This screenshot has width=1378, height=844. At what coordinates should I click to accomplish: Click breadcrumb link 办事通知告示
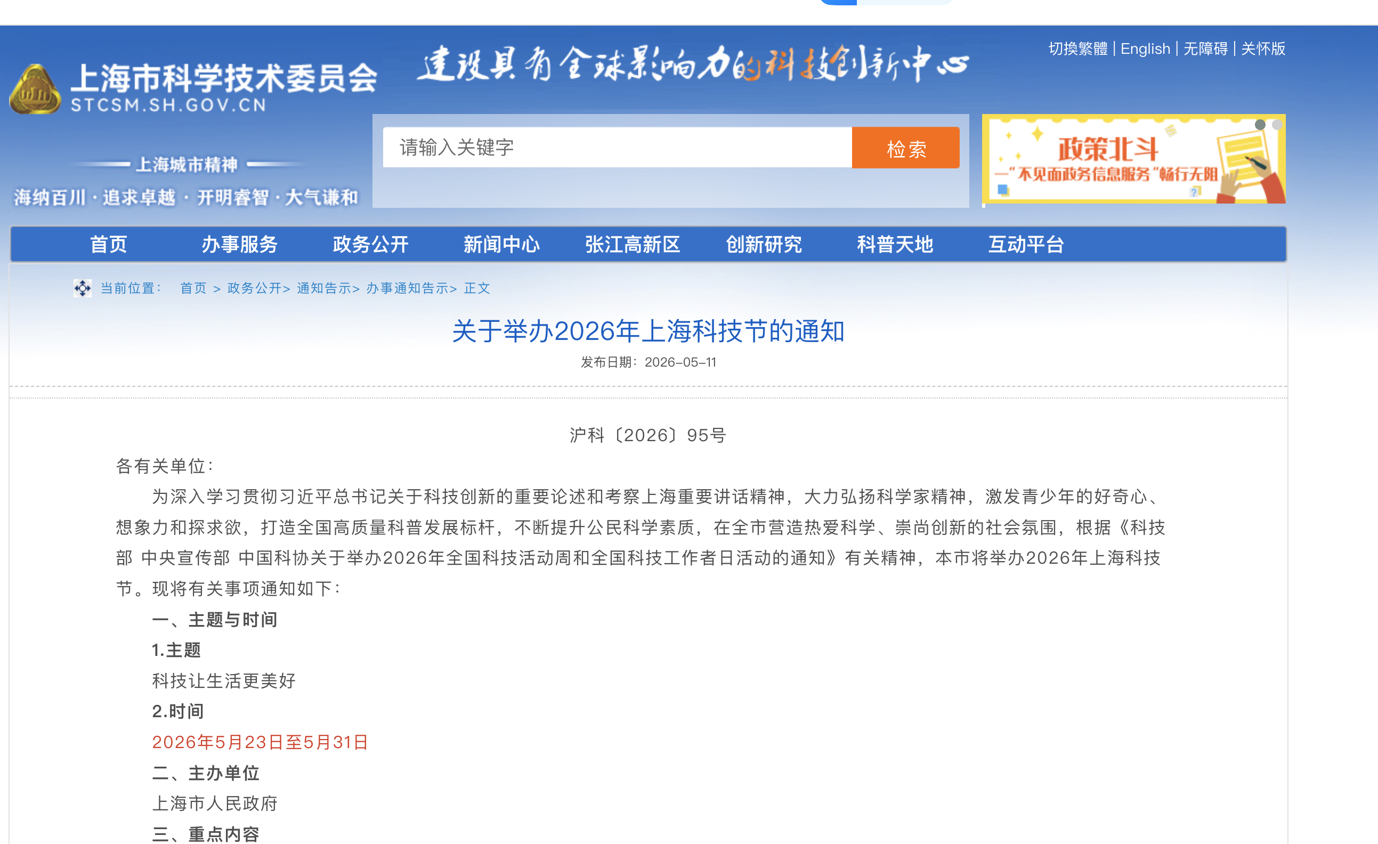tap(407, 288)
